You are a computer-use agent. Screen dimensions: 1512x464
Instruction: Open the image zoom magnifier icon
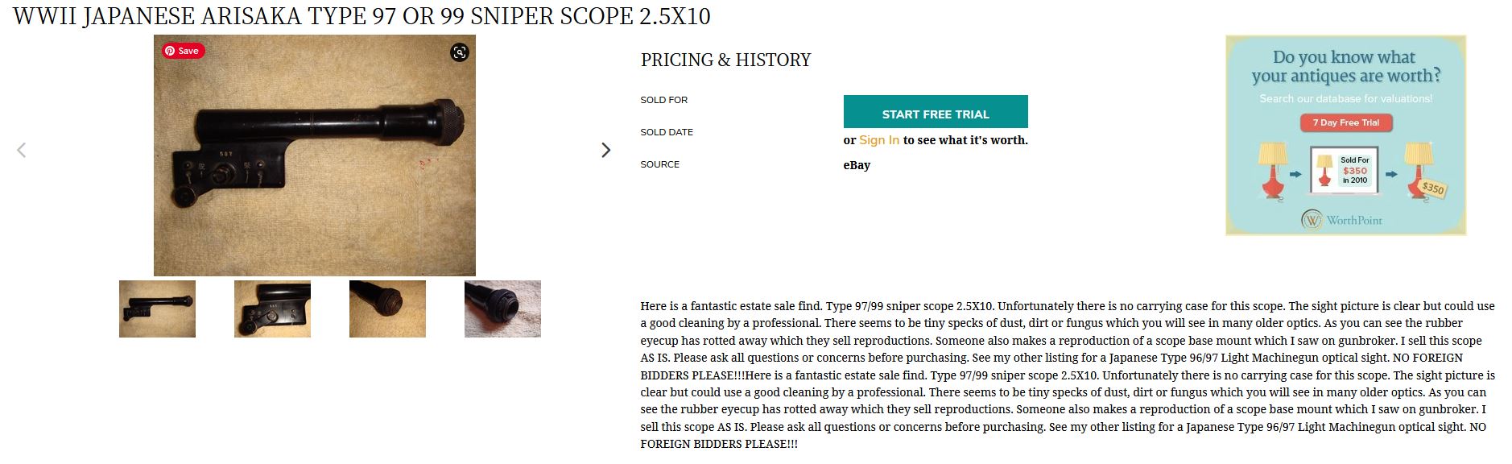459,52
